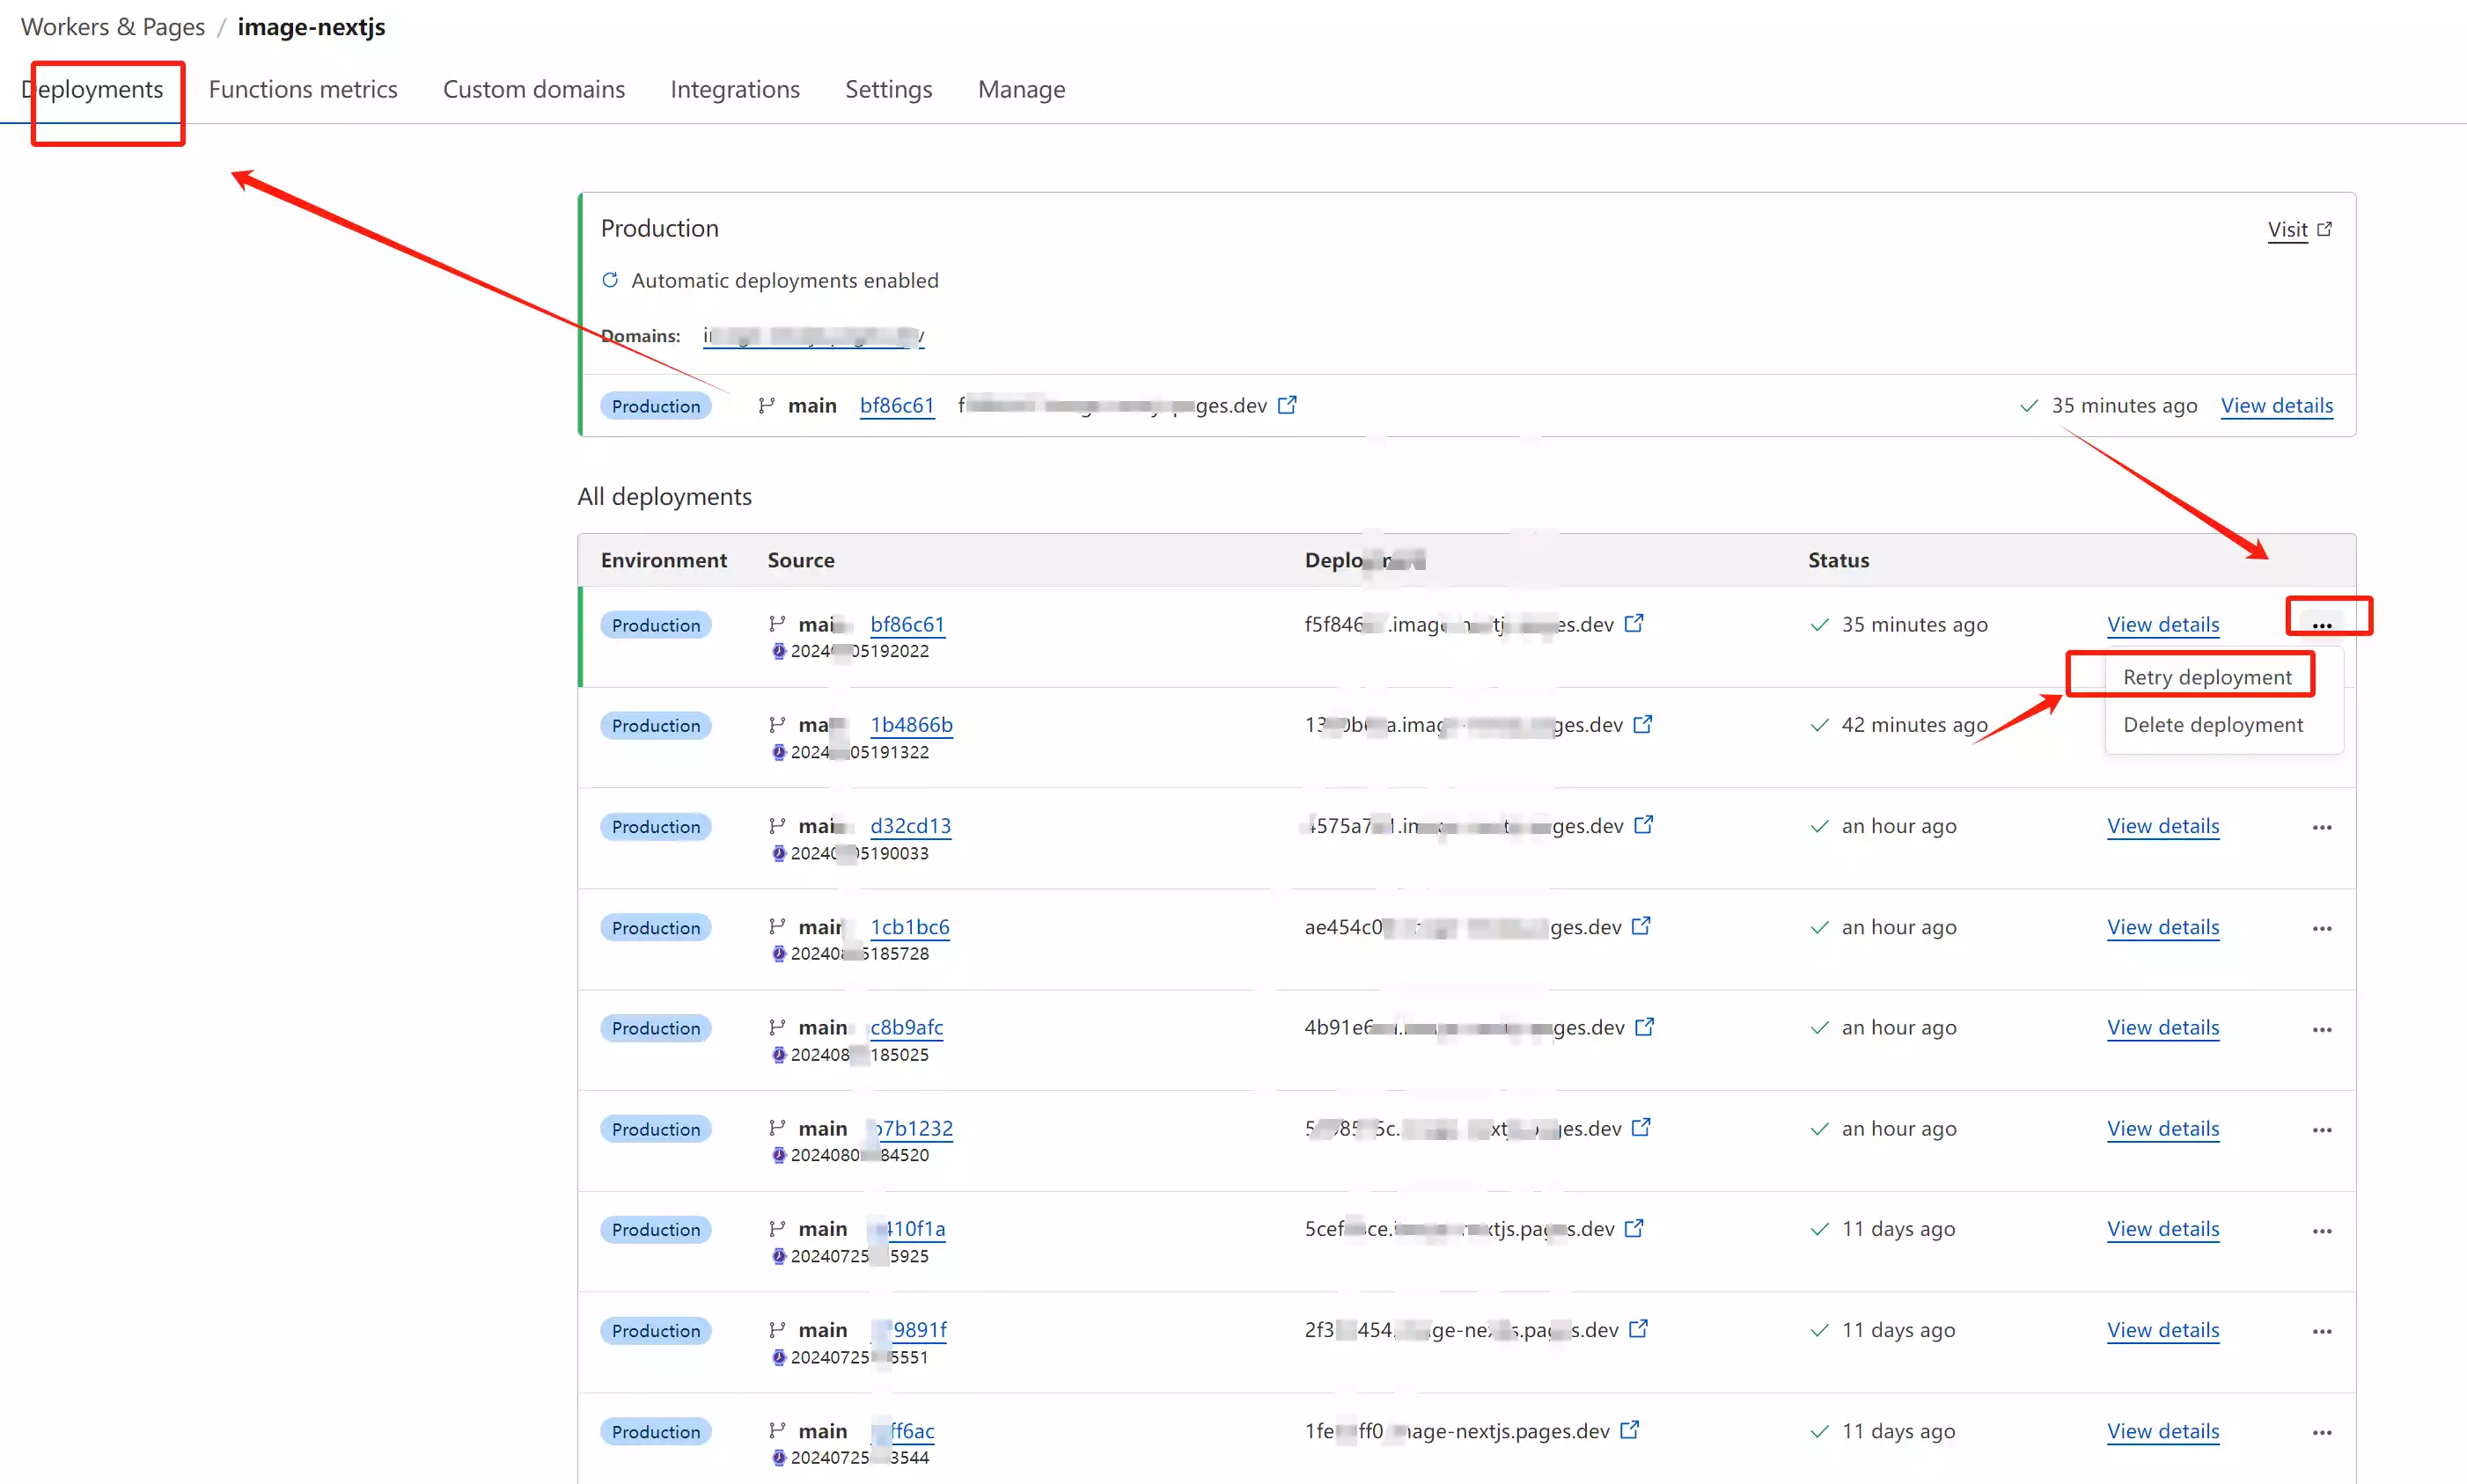Open three-dot menu for 1cb1bc6 deployment
The height and width of the screenshot is (1484, 2467).
(2321, 928)
